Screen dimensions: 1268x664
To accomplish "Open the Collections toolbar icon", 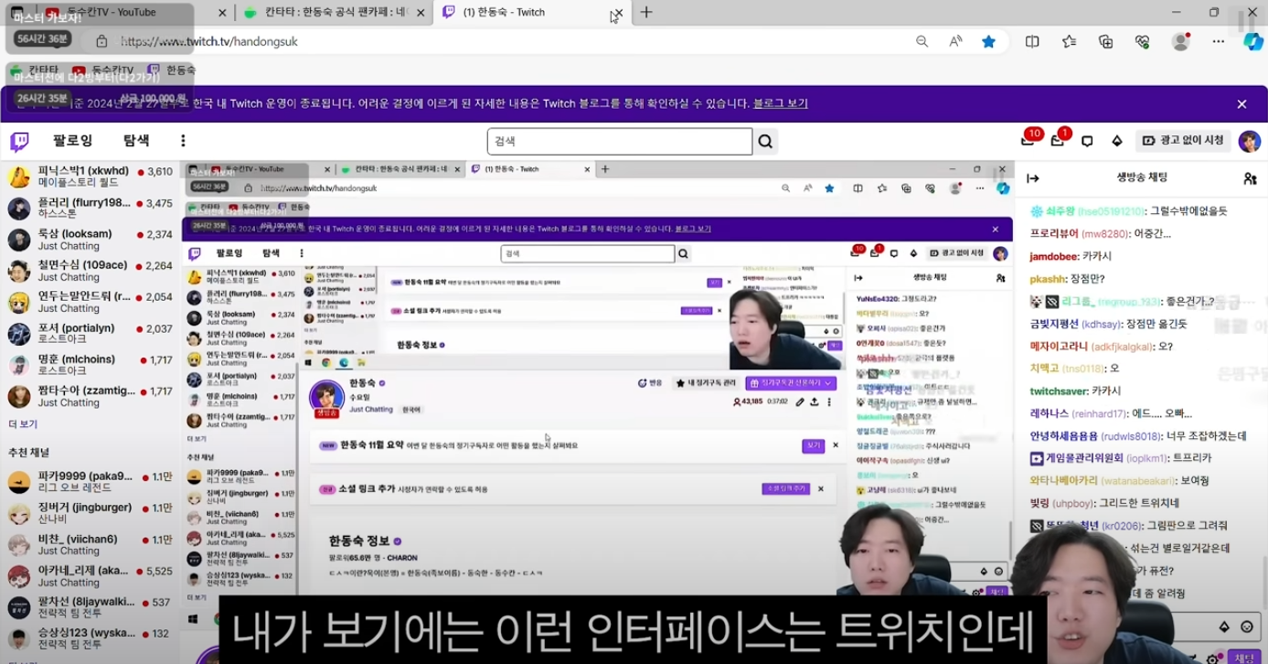I will point(1106,41).
